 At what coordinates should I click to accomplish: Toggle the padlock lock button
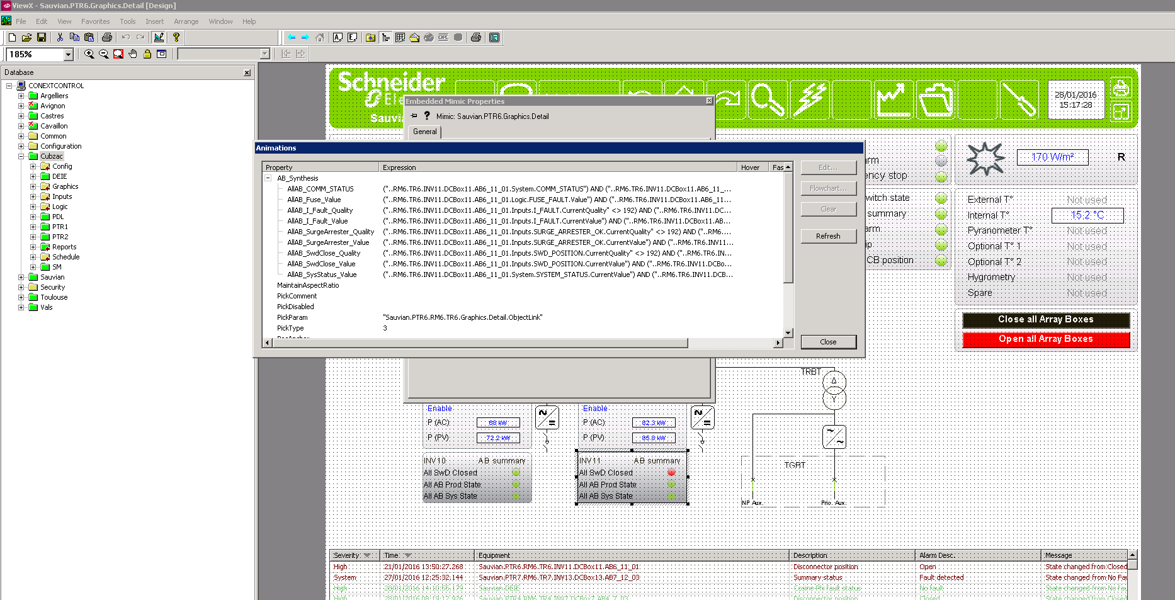coord(147,54)
